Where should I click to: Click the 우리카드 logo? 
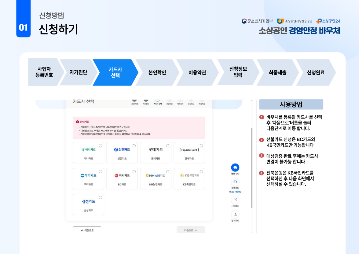coord(88,175)
